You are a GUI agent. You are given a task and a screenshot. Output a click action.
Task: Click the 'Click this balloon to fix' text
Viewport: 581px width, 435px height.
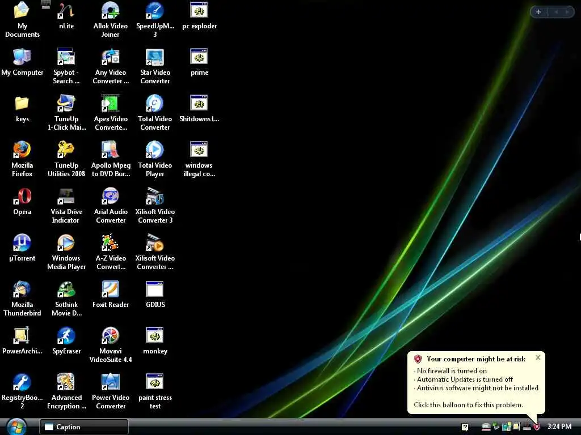point(468,404)
